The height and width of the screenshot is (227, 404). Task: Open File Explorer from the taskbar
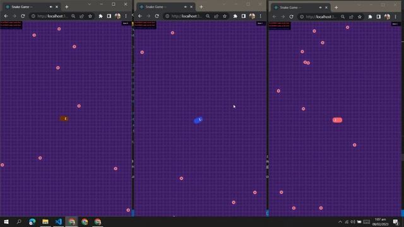click(45, 221)
